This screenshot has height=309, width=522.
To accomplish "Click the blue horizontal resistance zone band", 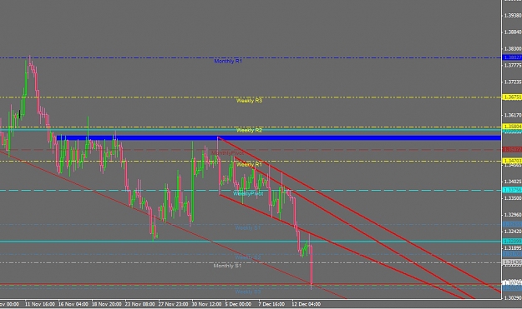I will (x=279, y=137).
